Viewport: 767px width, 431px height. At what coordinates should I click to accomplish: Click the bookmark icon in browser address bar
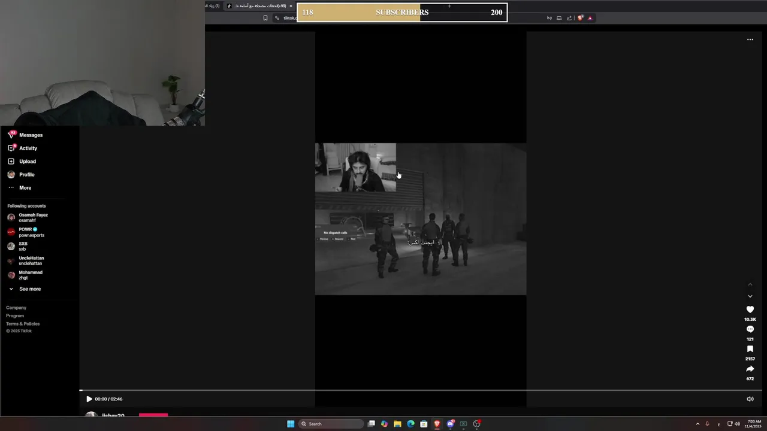coord(265,18)
